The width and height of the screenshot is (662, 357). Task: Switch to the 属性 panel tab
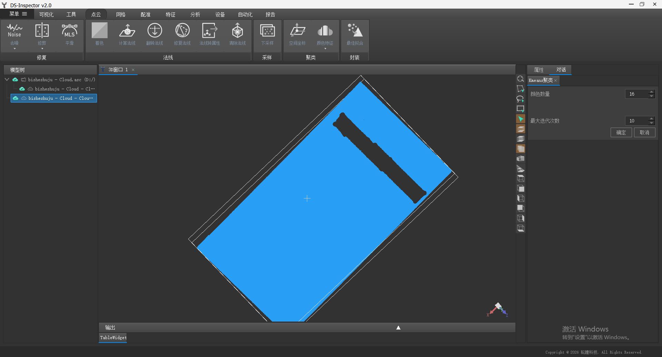[x=539, y=70]
